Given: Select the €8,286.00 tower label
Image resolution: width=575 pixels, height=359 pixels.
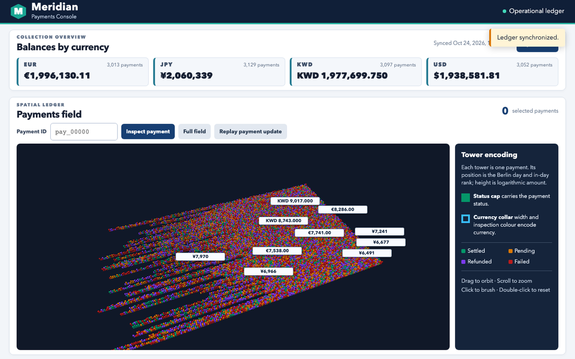Looking at the screenshot, I should click(343, 209).
